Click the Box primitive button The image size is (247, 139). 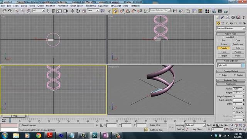coord(223,41)
